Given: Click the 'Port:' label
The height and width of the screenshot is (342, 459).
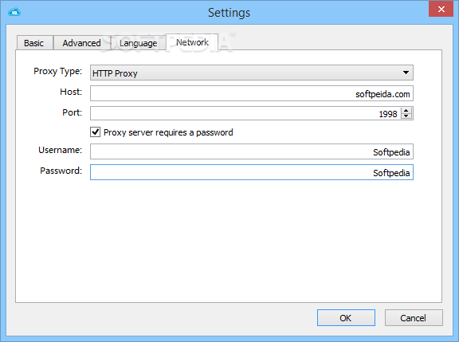Looking at the screenshot, I should tap(72, 112).
